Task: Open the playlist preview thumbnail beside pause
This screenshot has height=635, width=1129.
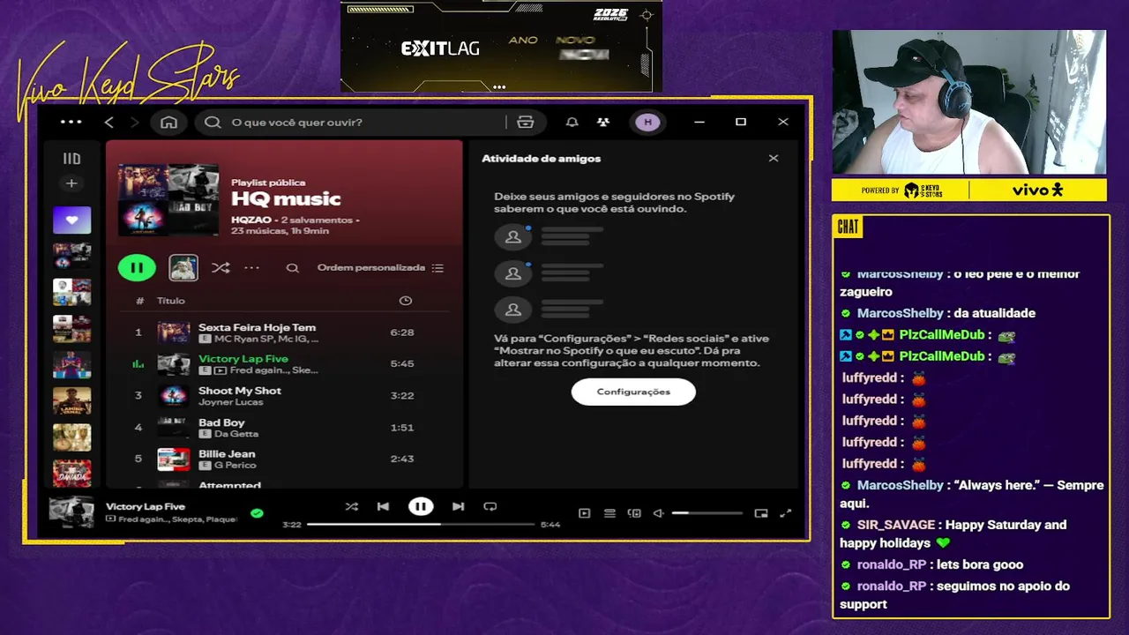Action: (x=183, y=267)
